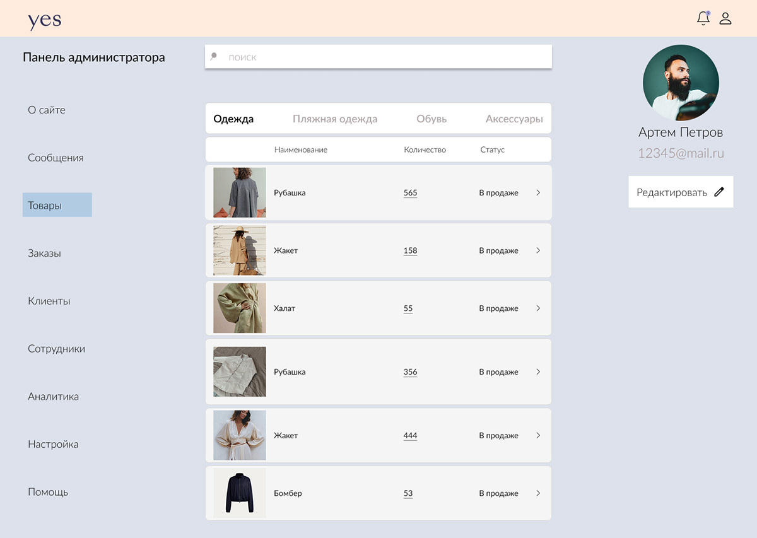Click the Редактировать button

(x=672, y=192)
